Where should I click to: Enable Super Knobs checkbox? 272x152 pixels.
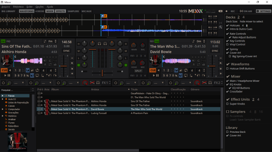(x=228, y=104)
